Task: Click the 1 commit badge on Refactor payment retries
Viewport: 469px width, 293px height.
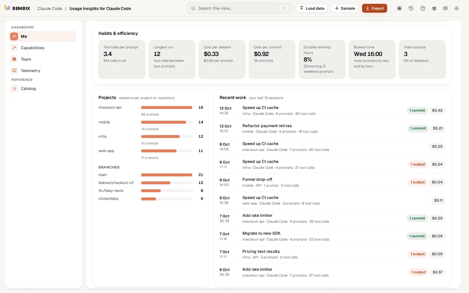Action: tap(418, 128)
